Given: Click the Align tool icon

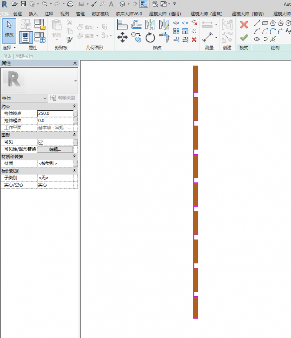Looking at the screenshot, I should tap(122, 24).
